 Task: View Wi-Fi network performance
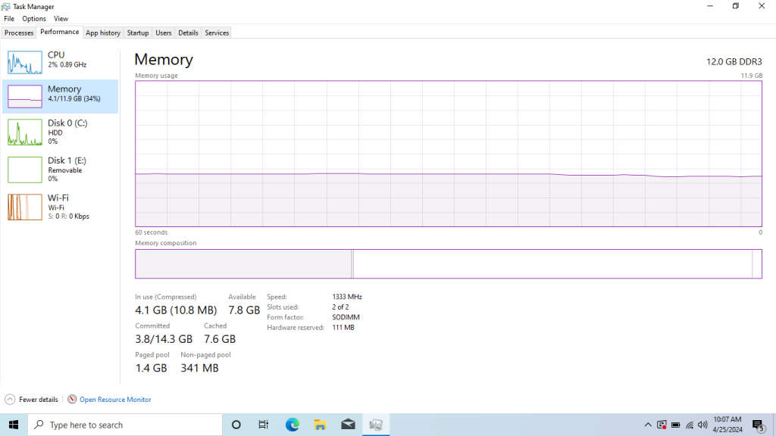coord(61,206)
